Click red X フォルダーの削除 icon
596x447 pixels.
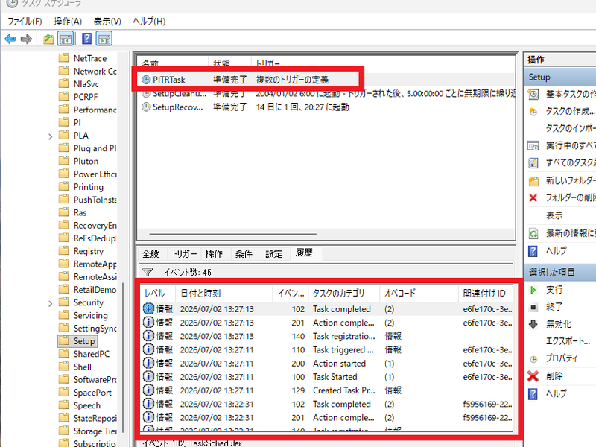click(x=533, y=197)
